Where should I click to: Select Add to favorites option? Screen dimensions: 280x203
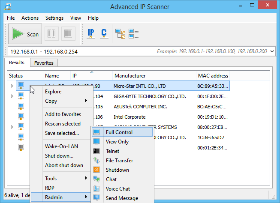coord(63,114)
